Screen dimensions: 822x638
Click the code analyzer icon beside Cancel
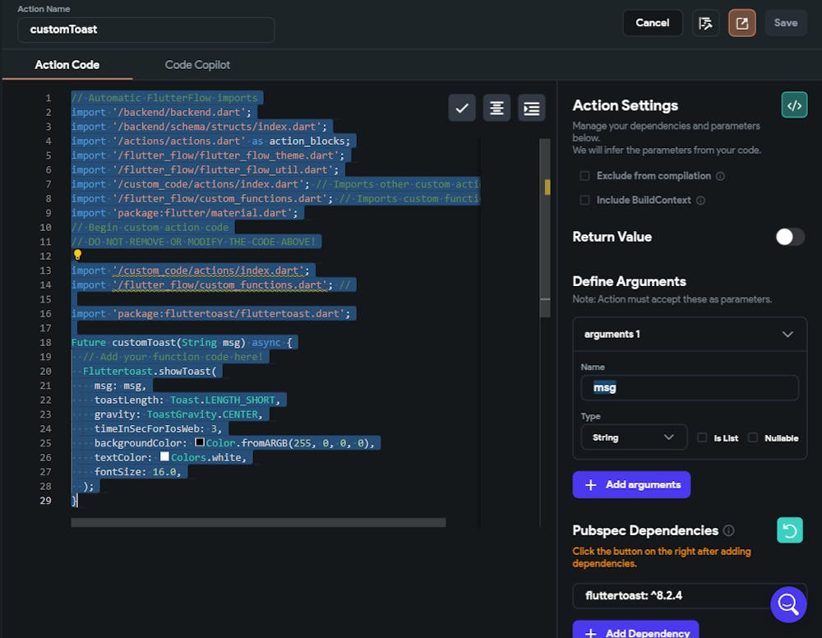pos(705,23)
